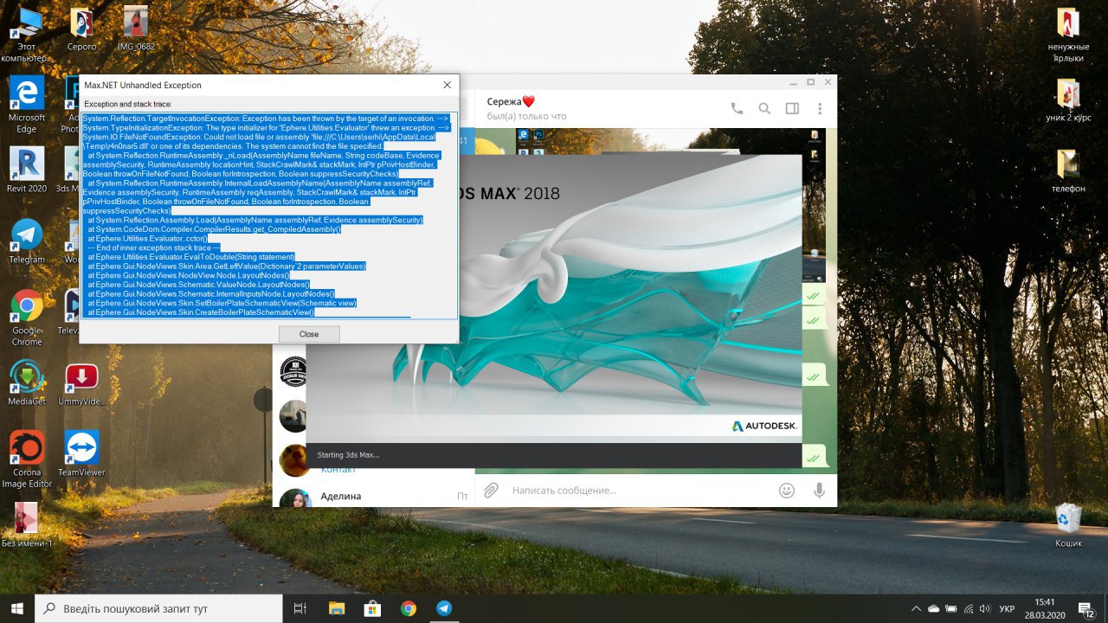Select the Revit 2020 desktop shortcut

click(27, 170)
